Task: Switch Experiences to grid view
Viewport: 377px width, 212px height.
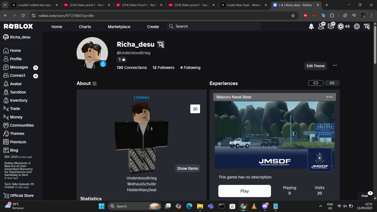Action: point(332,83)
